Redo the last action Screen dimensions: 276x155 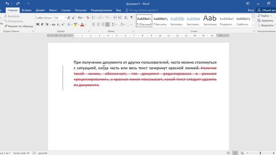(x=18, y=3)
